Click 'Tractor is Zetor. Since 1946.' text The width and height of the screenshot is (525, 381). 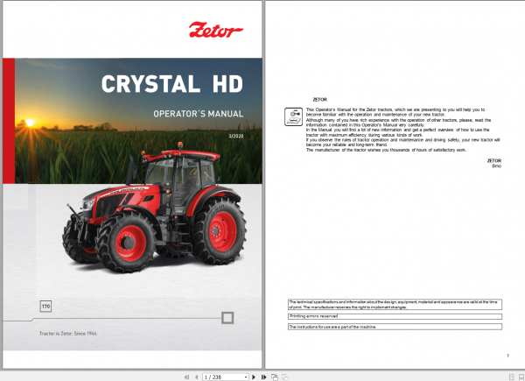coord(68,334)
